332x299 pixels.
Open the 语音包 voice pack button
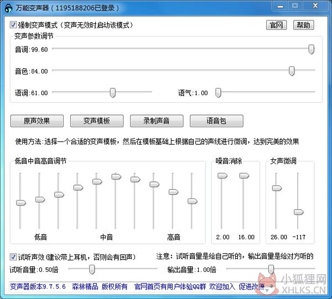(x=216, y=120)
